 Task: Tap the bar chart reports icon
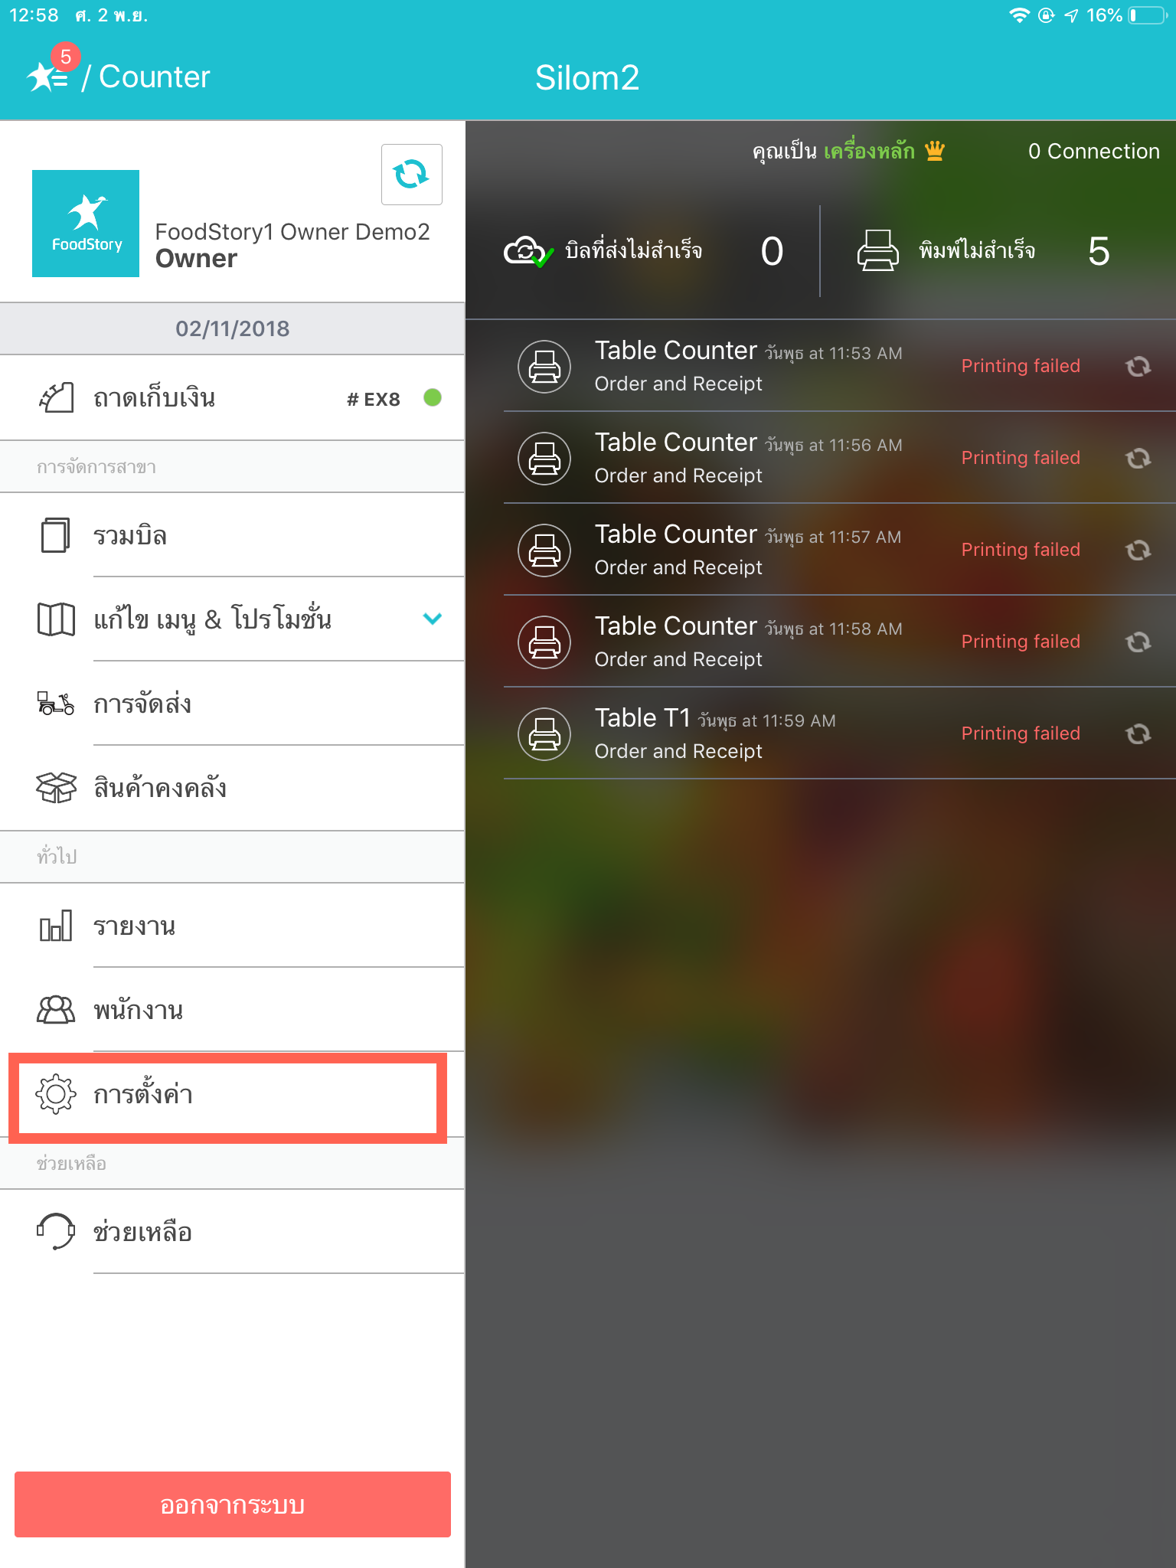(56, 926)
